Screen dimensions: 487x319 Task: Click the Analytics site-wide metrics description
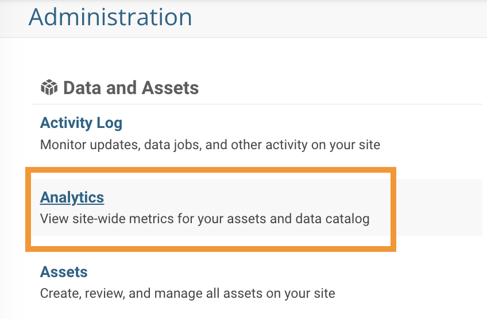pyautogui.click(x=204, y=219)
